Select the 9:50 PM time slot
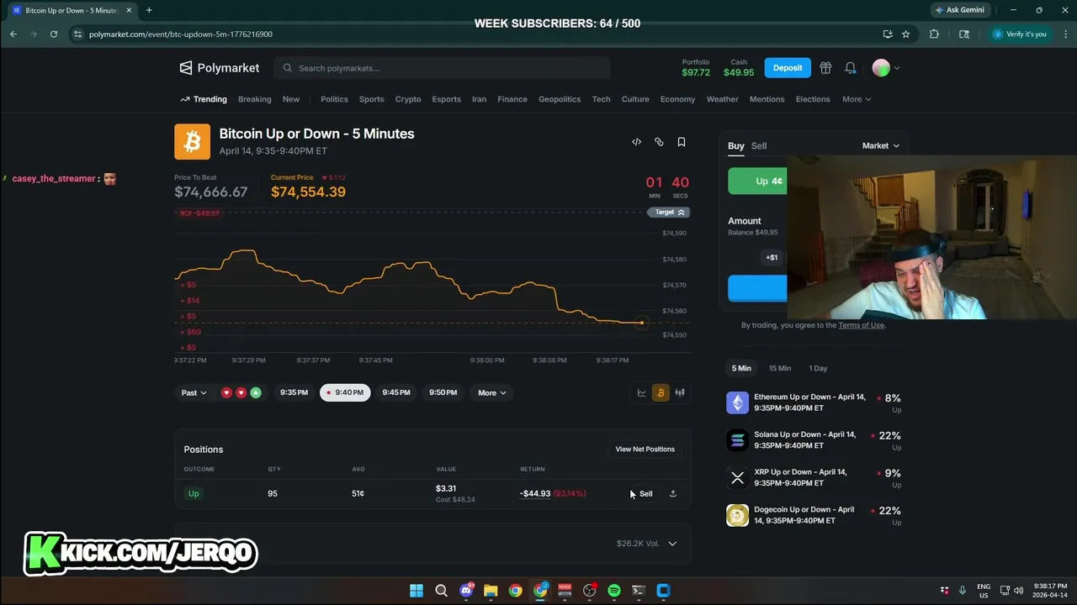 pyautogui.click(x=443, y=392)
